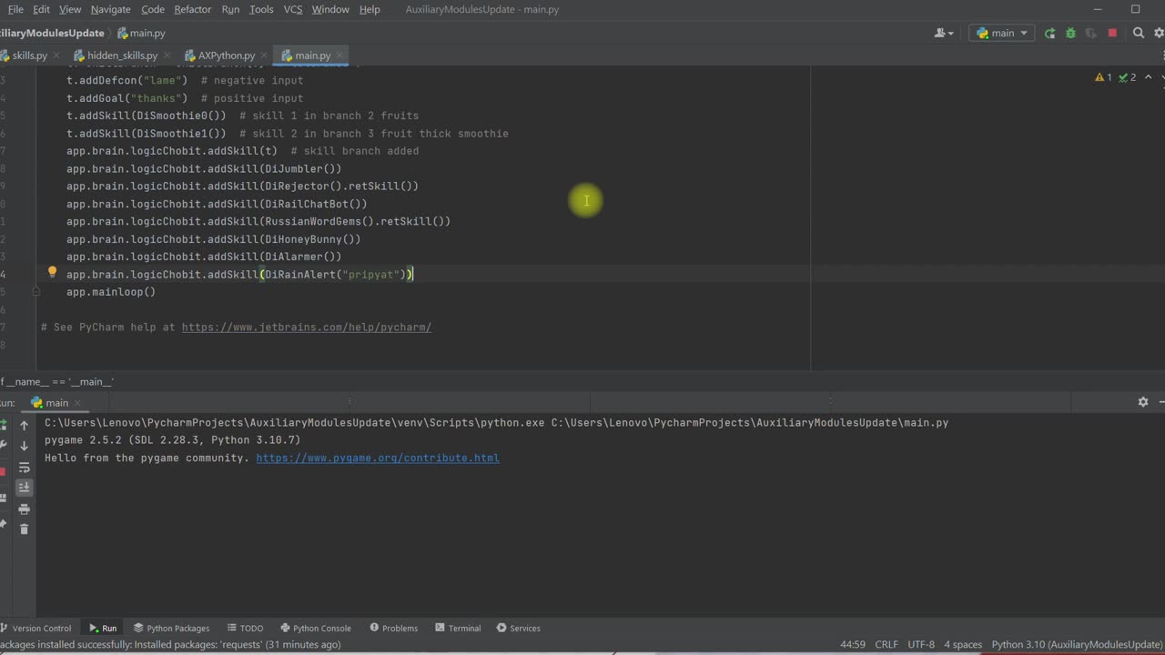The width and height of the screenshot is (1165, 655).
Task: Stop the program with the red square in the top toolbar
Action: pyautogui.click(x=1112, y=33)
